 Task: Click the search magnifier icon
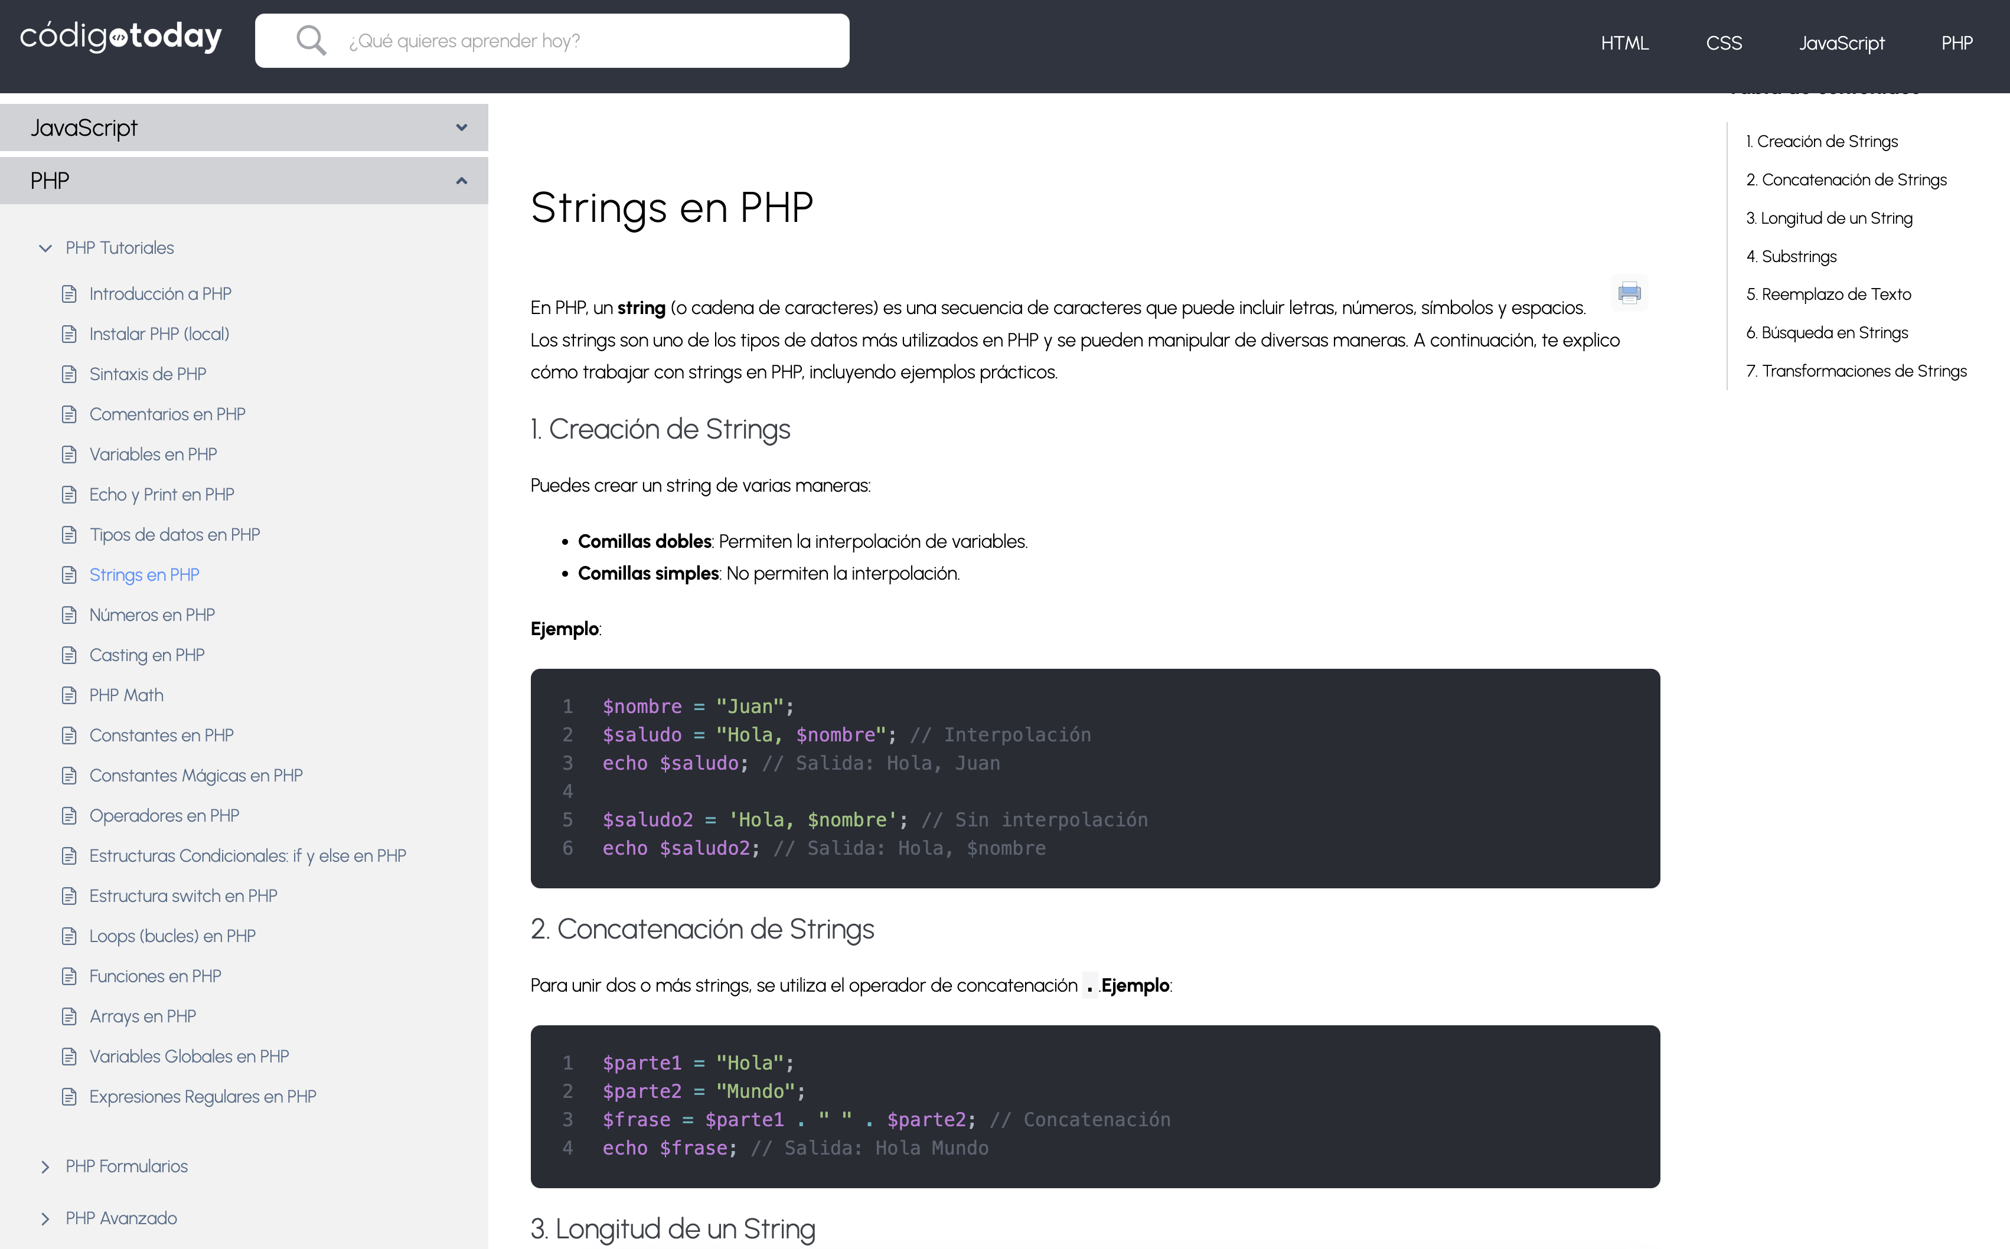point(311,40)
